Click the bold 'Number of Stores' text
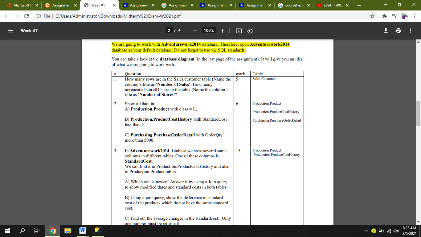Viewport: 421px width, 237px height. click(x=156, y=94)
